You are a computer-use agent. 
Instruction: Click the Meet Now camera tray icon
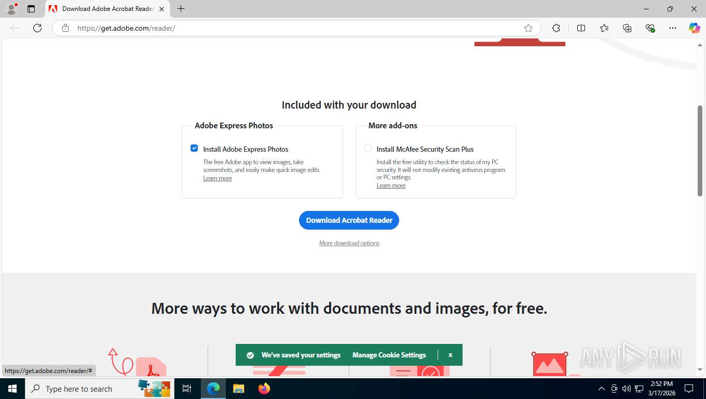tap(614, 389)
